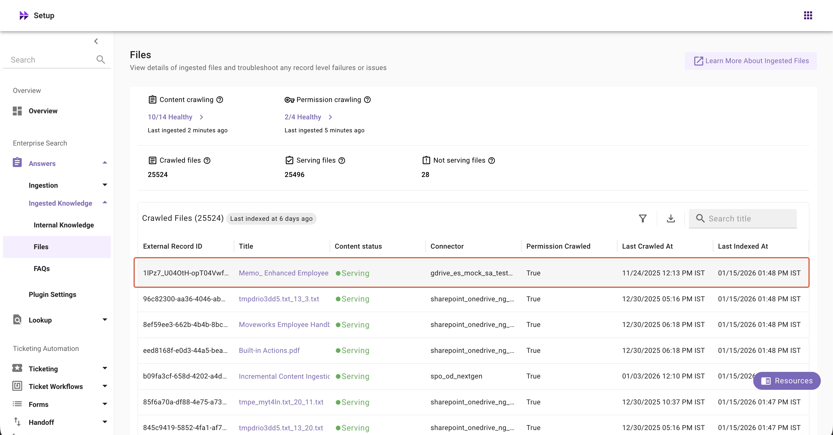
Task: Click the help icon beside Content crawling
Action: tap(220, 100)
